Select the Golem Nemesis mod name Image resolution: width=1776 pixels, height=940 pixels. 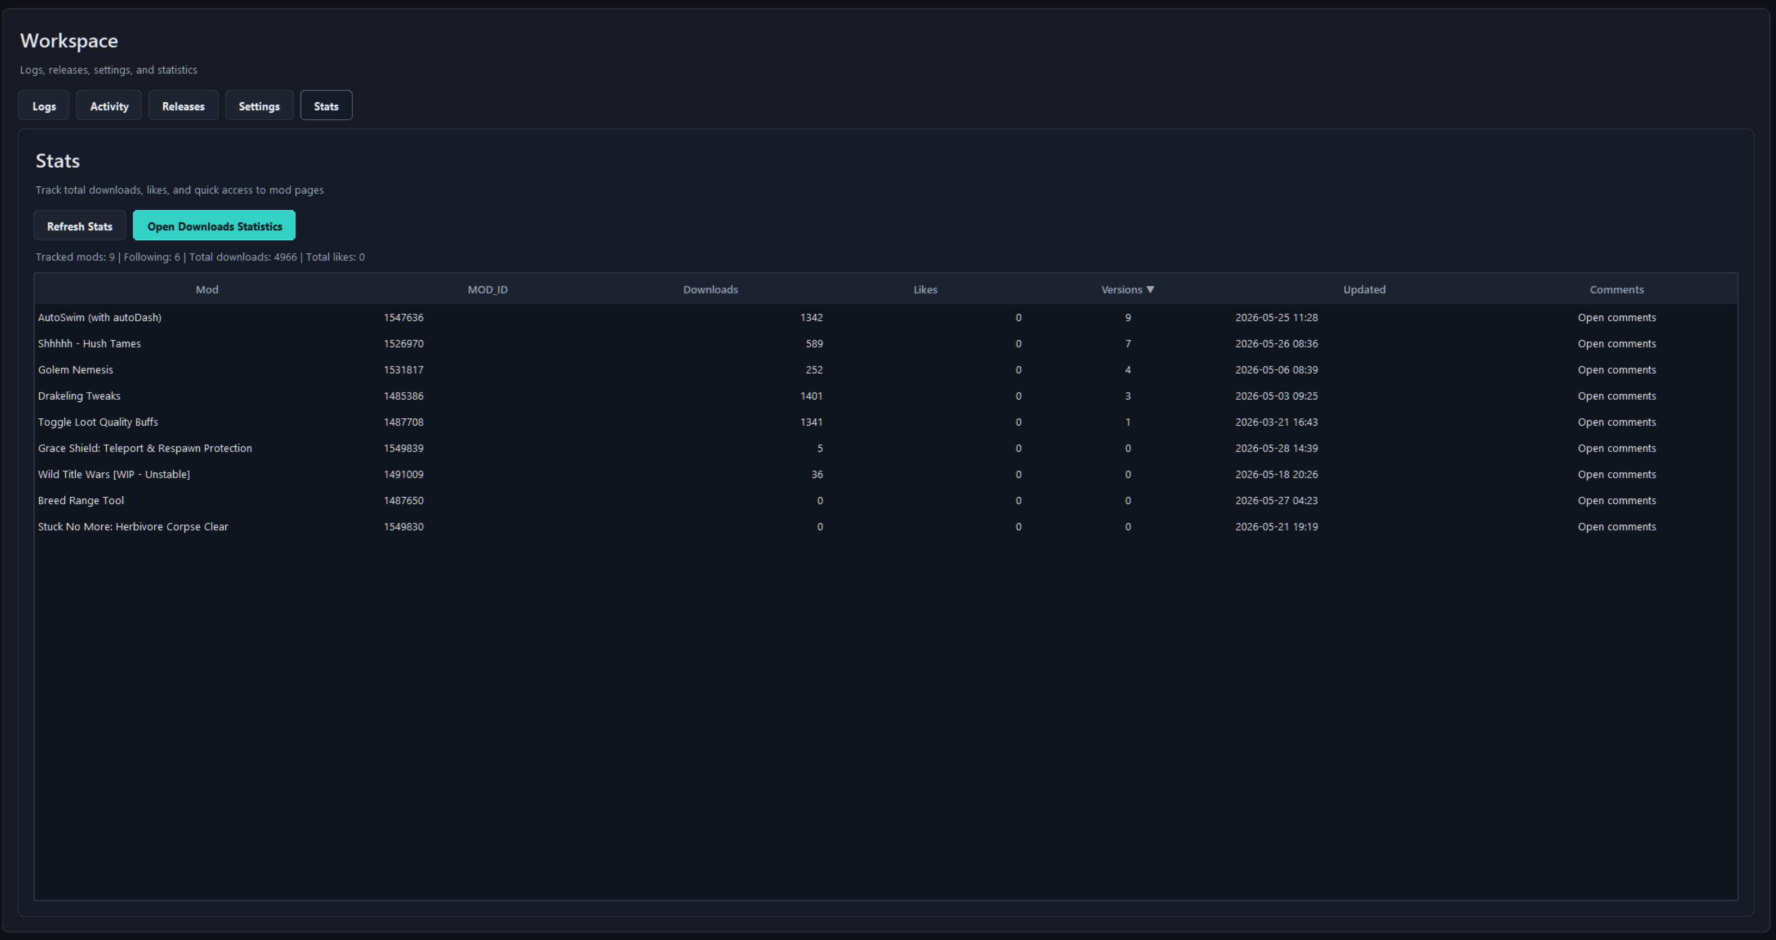[x=75, y=370]
